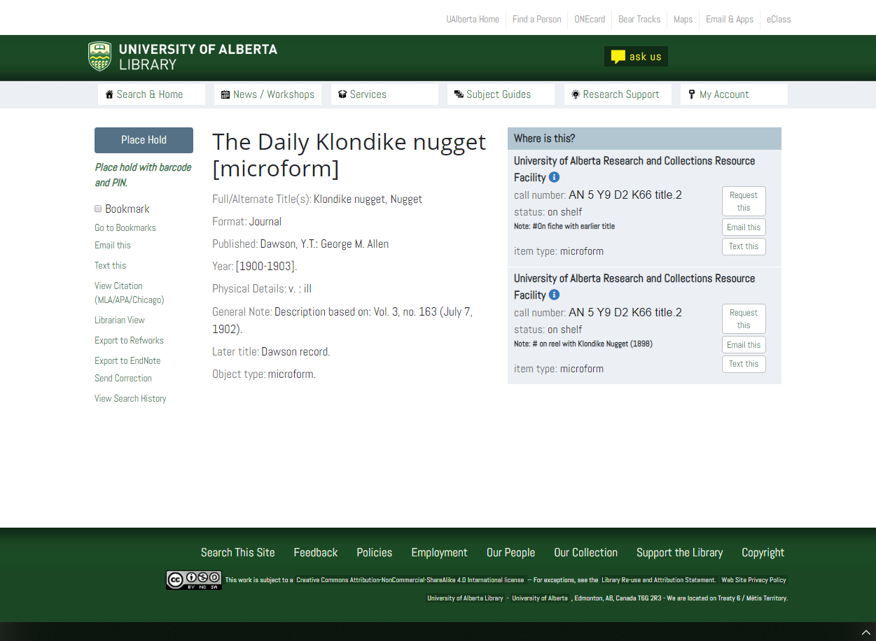
Task: Select Export to EndNote in sidebar
Action: click(127, 360)
